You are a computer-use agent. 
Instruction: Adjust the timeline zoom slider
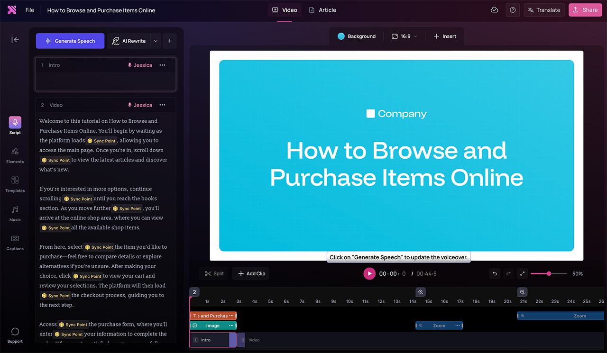click(x=549, y=273)
